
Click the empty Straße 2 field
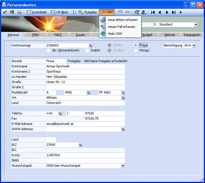pos(85,87)
